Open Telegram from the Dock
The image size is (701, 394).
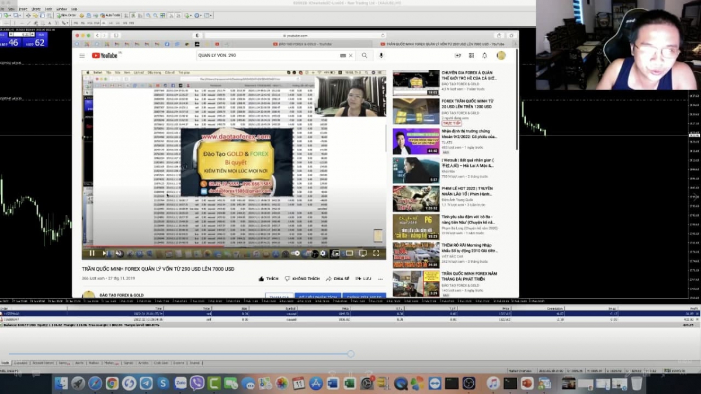[x=146, y=383]
